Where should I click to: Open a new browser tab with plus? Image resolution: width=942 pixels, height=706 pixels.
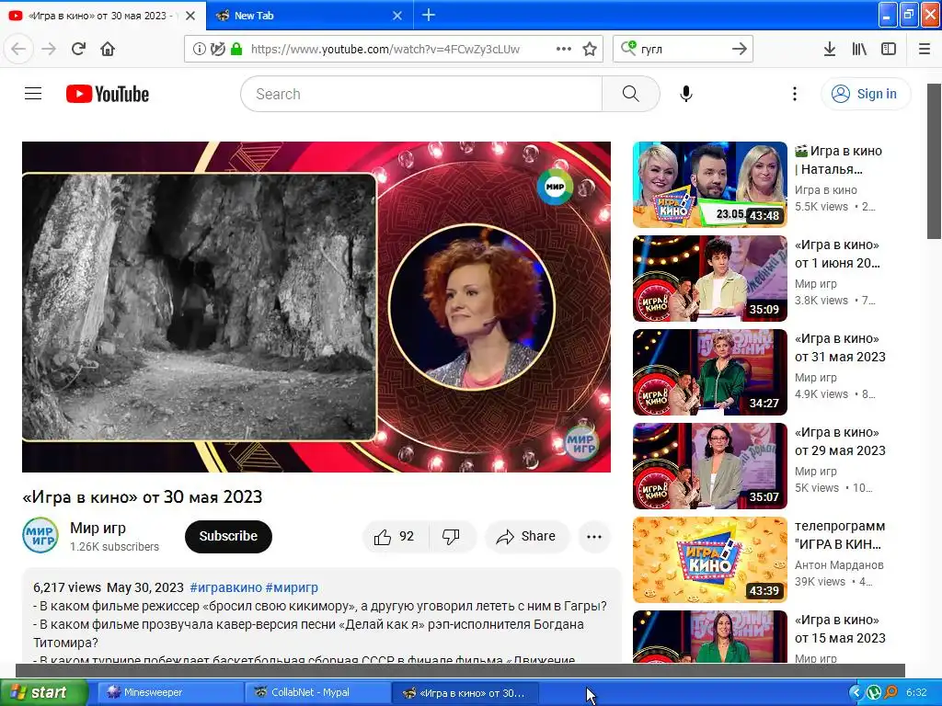429,15
